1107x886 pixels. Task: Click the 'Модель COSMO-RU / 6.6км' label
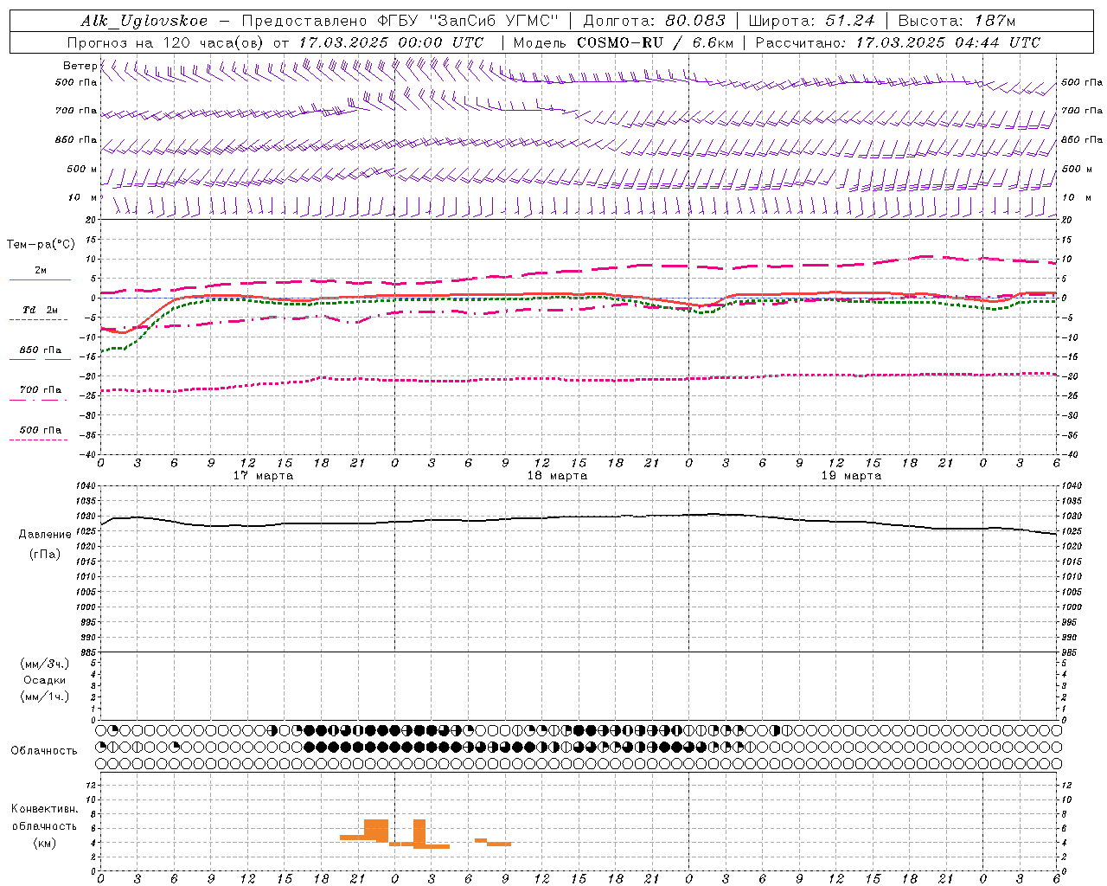[624, 42]
